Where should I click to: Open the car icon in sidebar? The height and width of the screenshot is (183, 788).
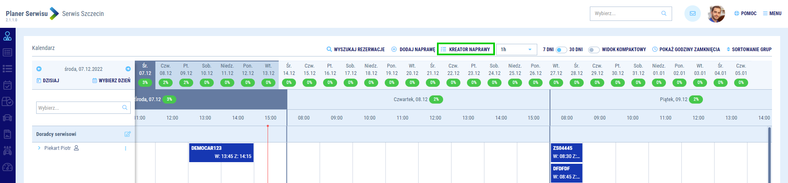pyautogui.click(x=7, y=118)
